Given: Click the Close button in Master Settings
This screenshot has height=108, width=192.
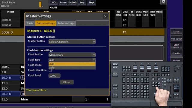Looking at the screenshot, I should pos(67,82).
